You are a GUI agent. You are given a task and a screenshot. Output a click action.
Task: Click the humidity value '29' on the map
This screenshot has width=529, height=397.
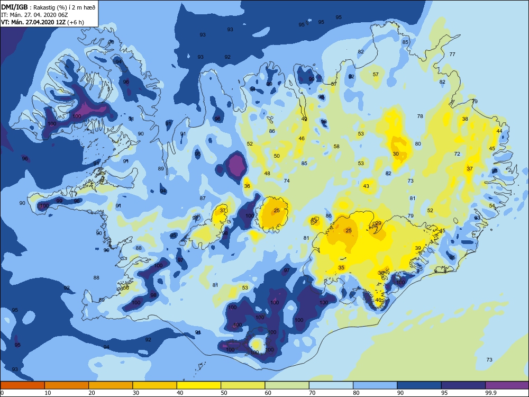[x=378, y=223]
